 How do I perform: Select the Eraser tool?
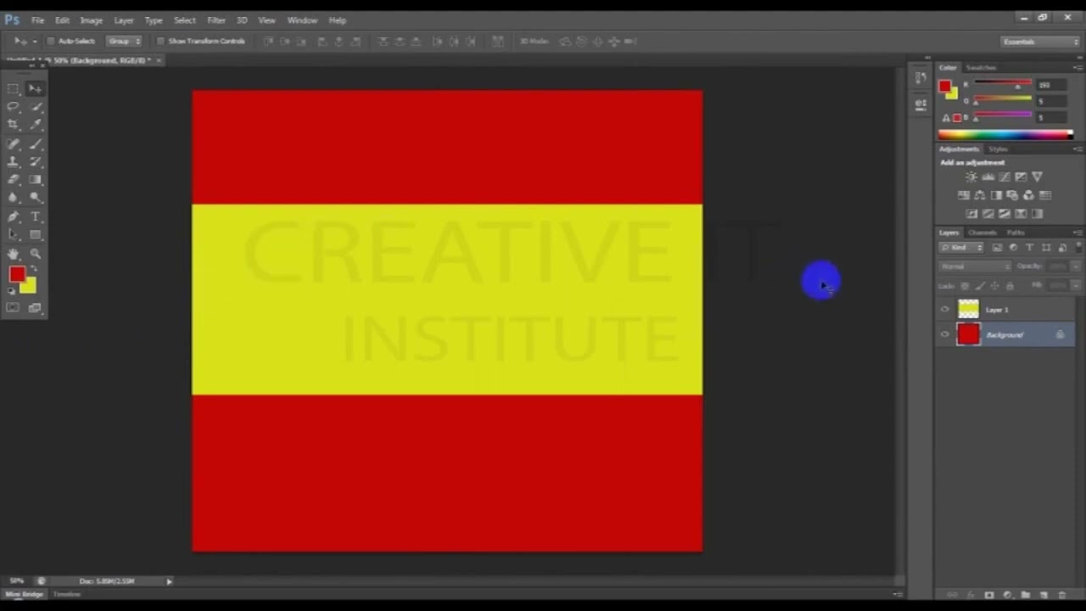[x=14, y=180]
